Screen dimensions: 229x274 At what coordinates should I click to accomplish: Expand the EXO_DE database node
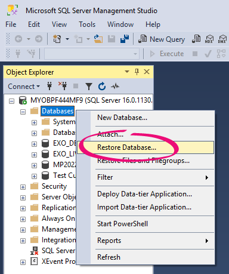[34, 144]
